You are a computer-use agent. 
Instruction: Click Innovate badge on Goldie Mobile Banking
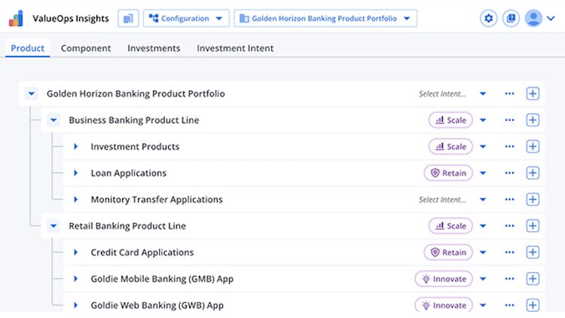(x=444, y=280)
